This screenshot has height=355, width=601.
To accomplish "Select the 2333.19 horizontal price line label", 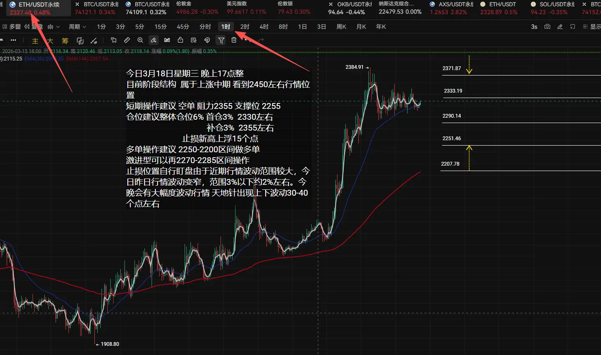I will (x=453, y=91).
